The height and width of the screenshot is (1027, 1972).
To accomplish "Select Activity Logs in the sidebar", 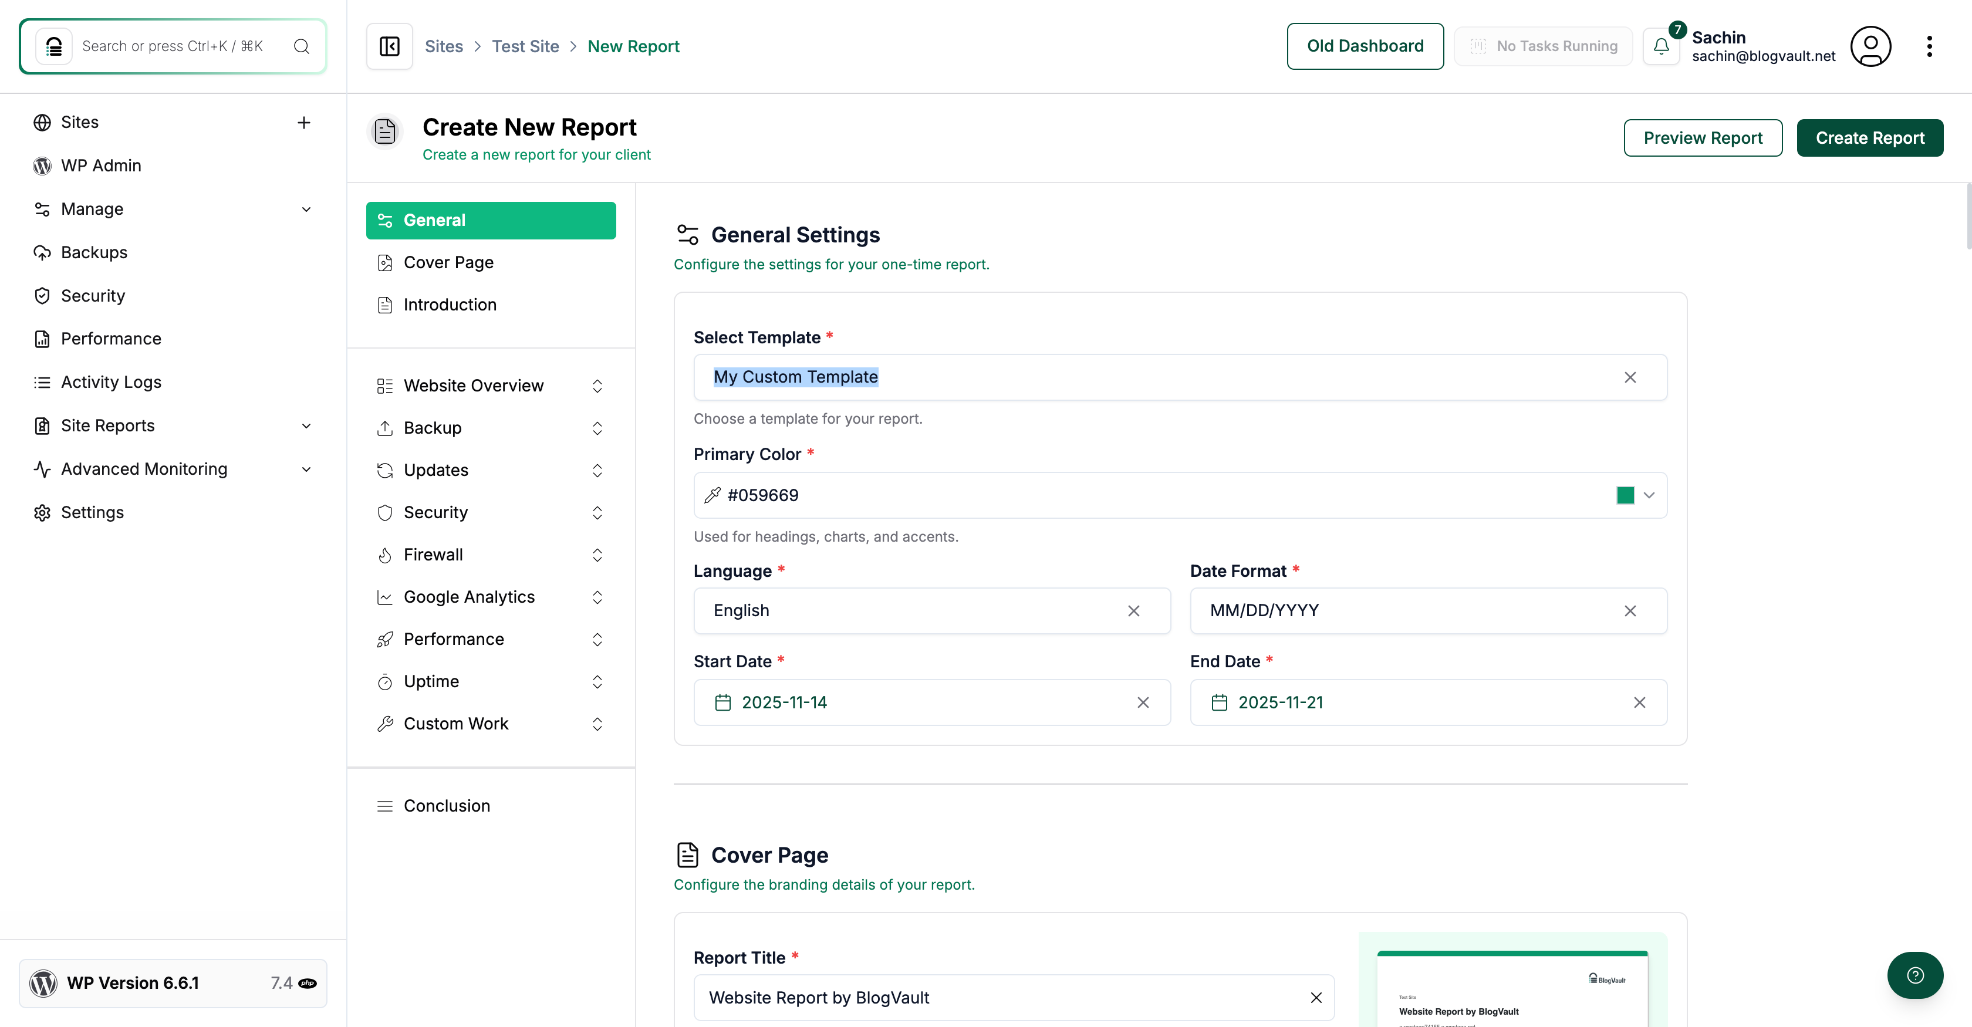I will tap(110, 382).
